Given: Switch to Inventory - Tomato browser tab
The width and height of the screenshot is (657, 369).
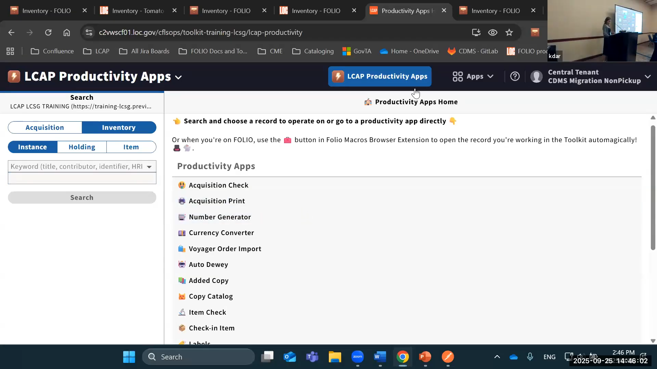Looking at the screenshot, I should pos(138,11).
